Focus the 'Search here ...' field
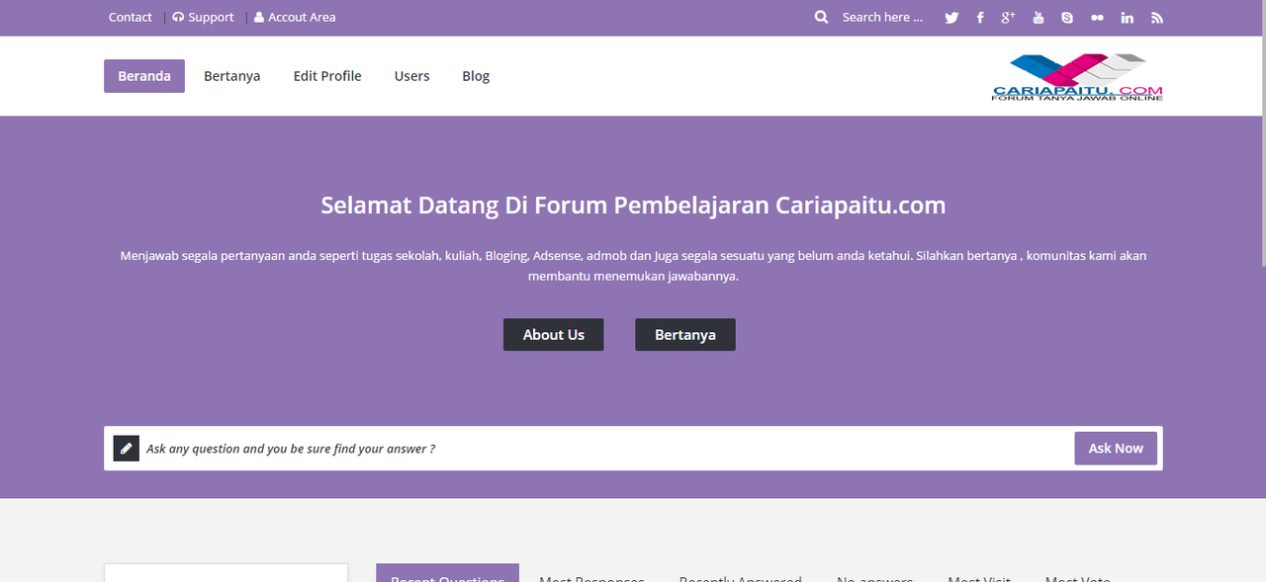The image size is (1266, 582). [x=883, y=17]
